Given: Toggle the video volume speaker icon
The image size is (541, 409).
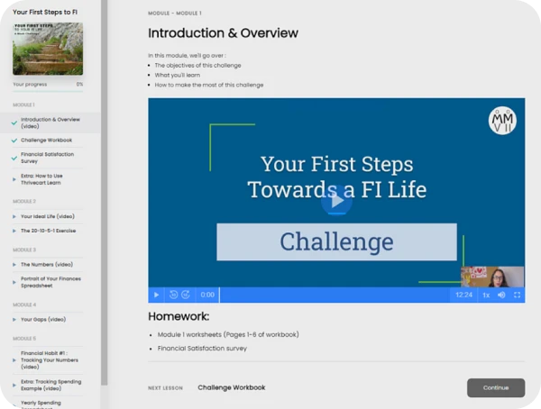Looking at the screenshot, I should click(501, 295).
